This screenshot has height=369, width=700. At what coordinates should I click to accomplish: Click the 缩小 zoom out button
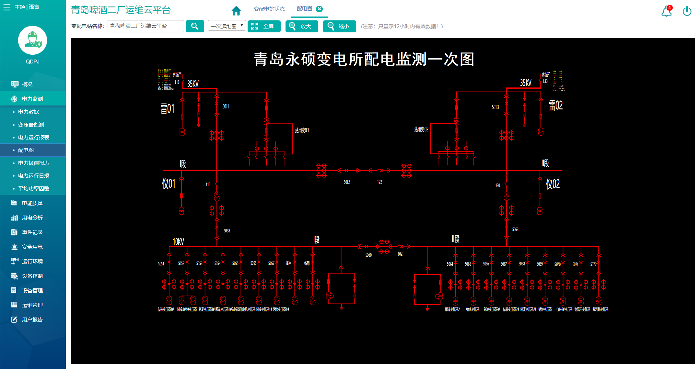click(339, 26)
